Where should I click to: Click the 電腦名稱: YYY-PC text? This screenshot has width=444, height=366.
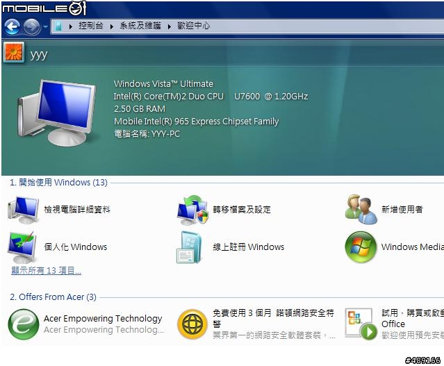click(147, 133)
